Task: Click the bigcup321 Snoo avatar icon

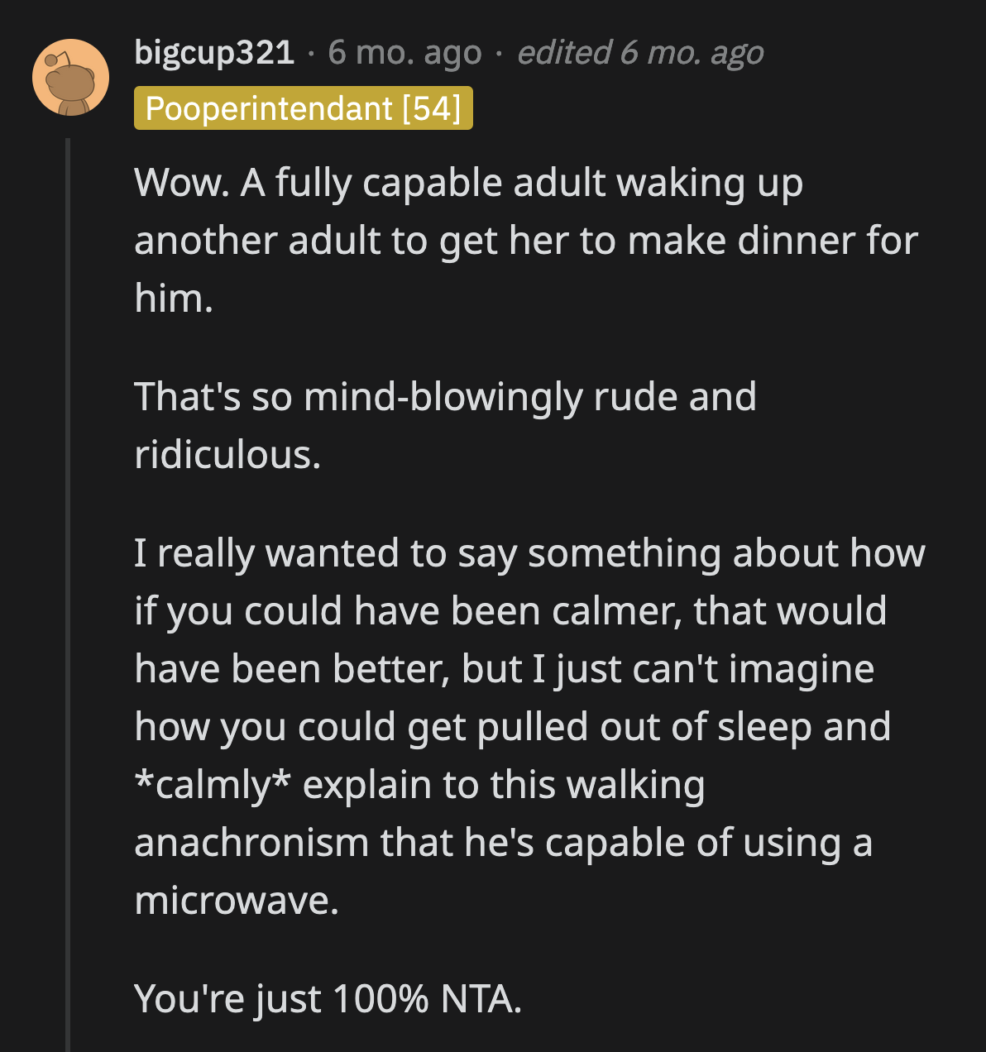Action: click(x=70, y=77)
